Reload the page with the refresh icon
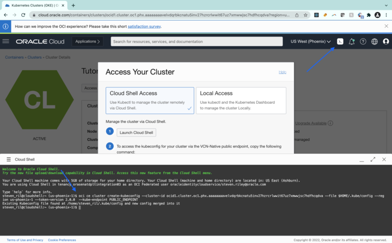The height and width of the screenshot is (243, 392). (x=23, y=15)
